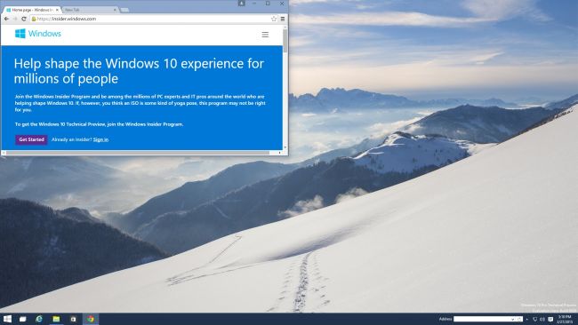The height and width of the screenshot is (325, 578).
Task: Close the 'Home page - Windows' tab
Action: click(57, 10)
